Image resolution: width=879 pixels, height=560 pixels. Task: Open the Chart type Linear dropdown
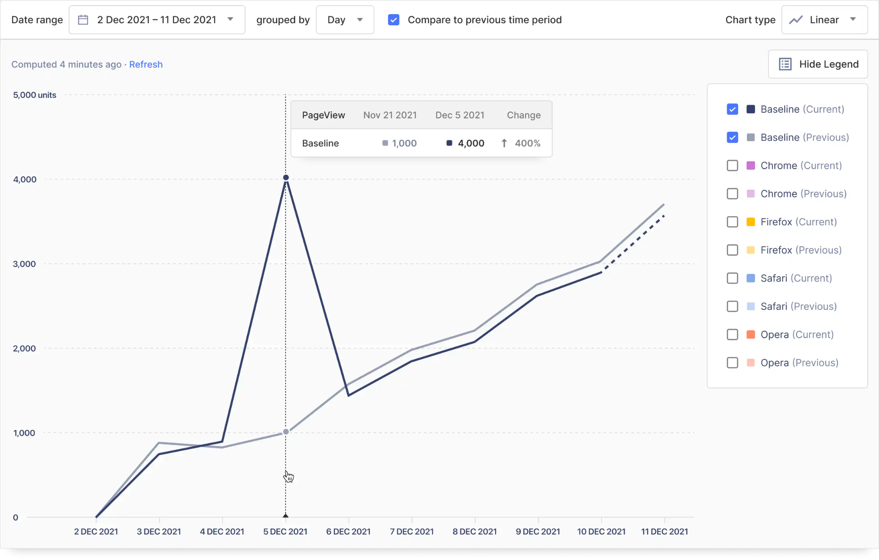tap(824, 20)
